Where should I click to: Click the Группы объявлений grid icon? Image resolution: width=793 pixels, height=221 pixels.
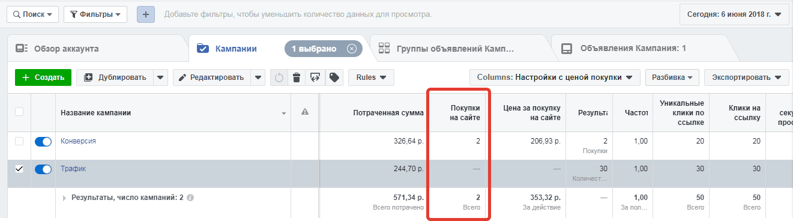(x=384, y=49)
